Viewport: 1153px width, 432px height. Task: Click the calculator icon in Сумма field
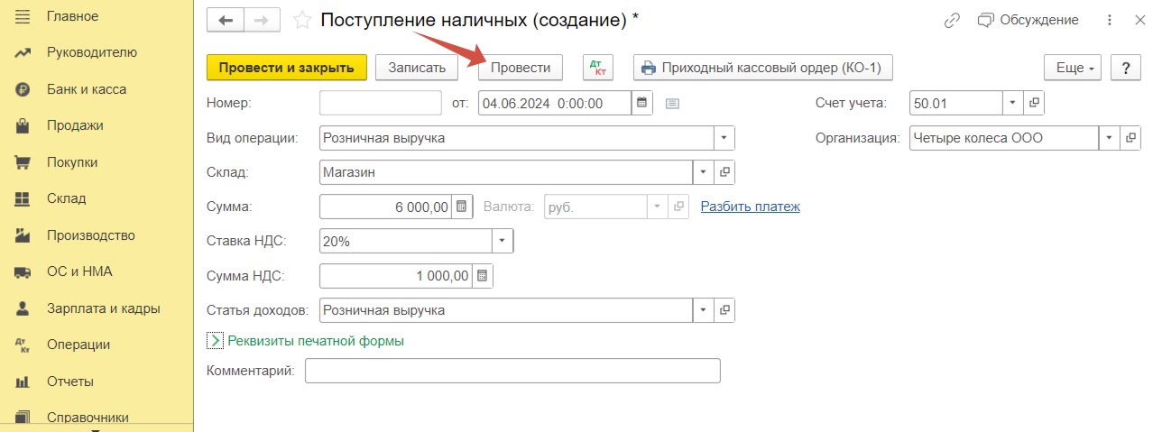[461, 207]
